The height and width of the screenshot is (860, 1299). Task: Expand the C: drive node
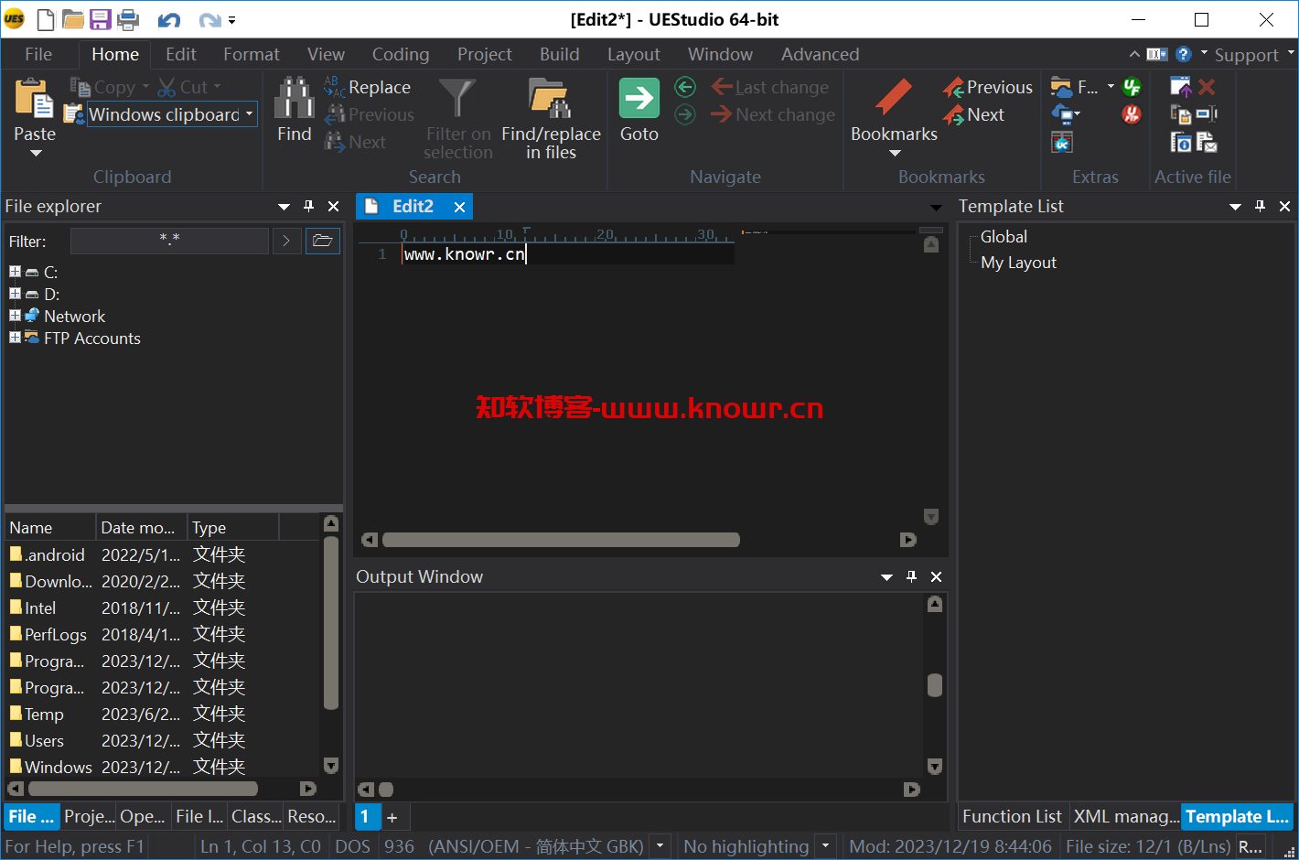[15, 272]
